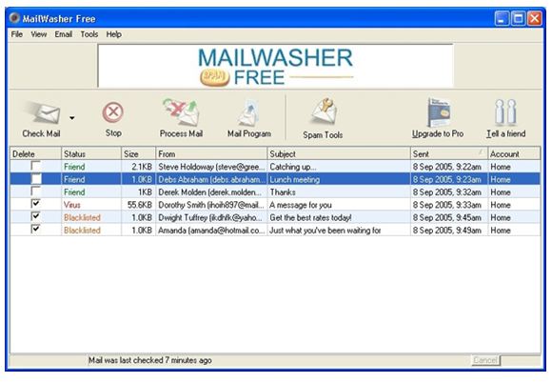Sort by the Status column header

click(x=91, y=153)
